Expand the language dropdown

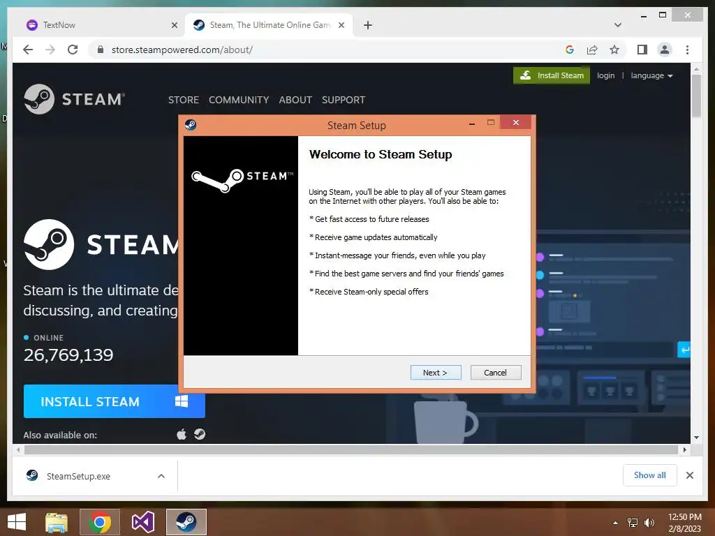pos(651,75)
